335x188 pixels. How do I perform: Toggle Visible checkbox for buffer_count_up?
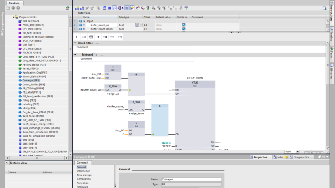[183, 25]
